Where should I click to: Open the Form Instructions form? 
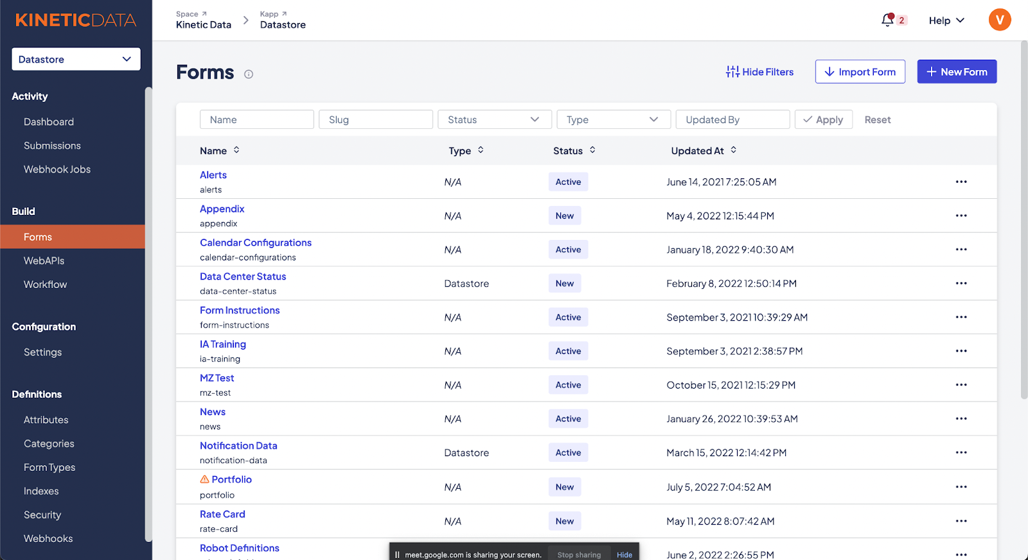tap(240, 310)
